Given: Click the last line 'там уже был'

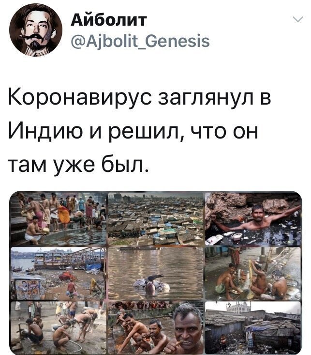Looking at the screenshot, I should [x=78, y=165].
